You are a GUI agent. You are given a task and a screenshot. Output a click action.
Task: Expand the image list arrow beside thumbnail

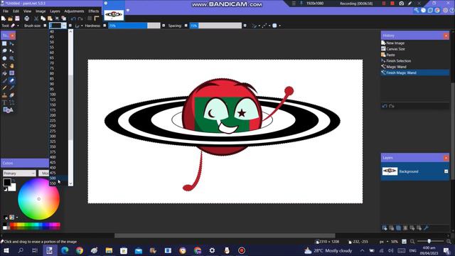(128, 11)
